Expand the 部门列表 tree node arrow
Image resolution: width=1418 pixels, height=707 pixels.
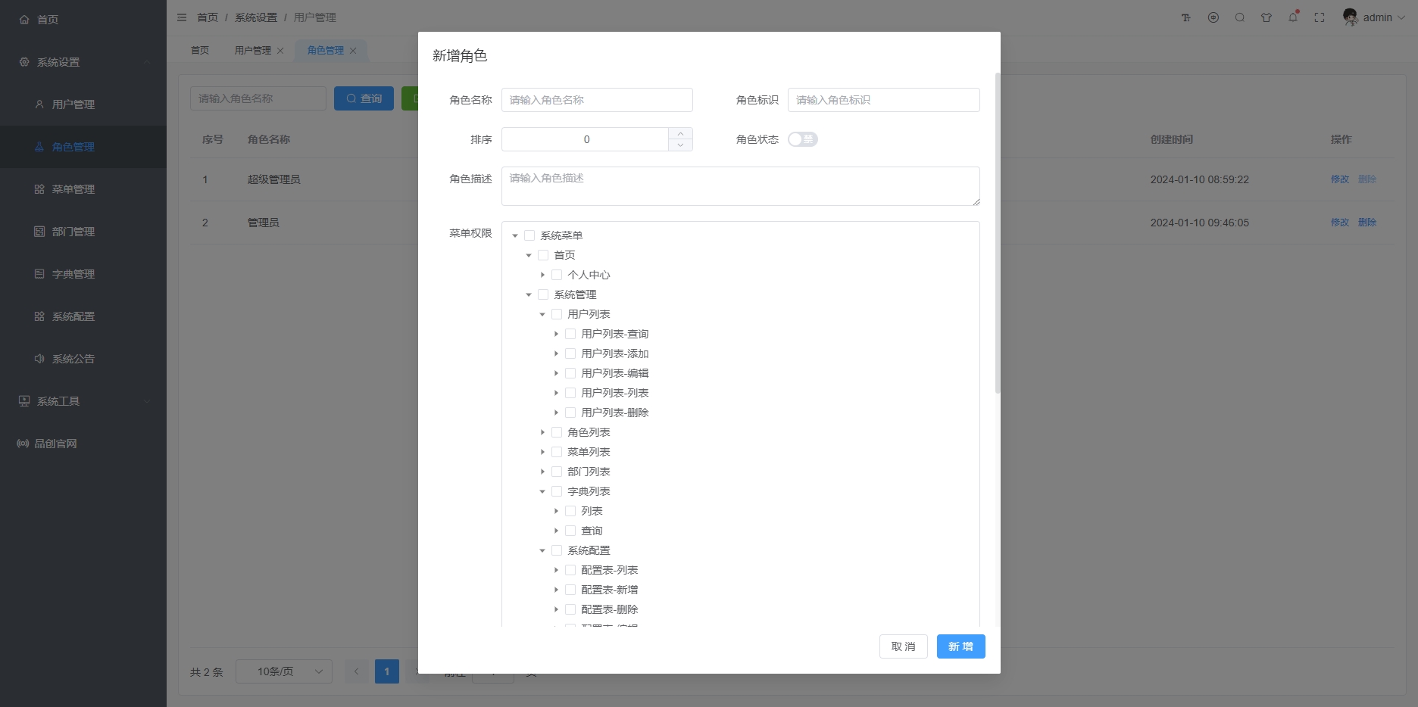[542, 472]
